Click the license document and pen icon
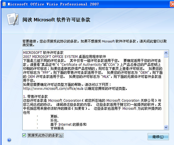Screen dimensions: 174x145 [x=13, y=19]
